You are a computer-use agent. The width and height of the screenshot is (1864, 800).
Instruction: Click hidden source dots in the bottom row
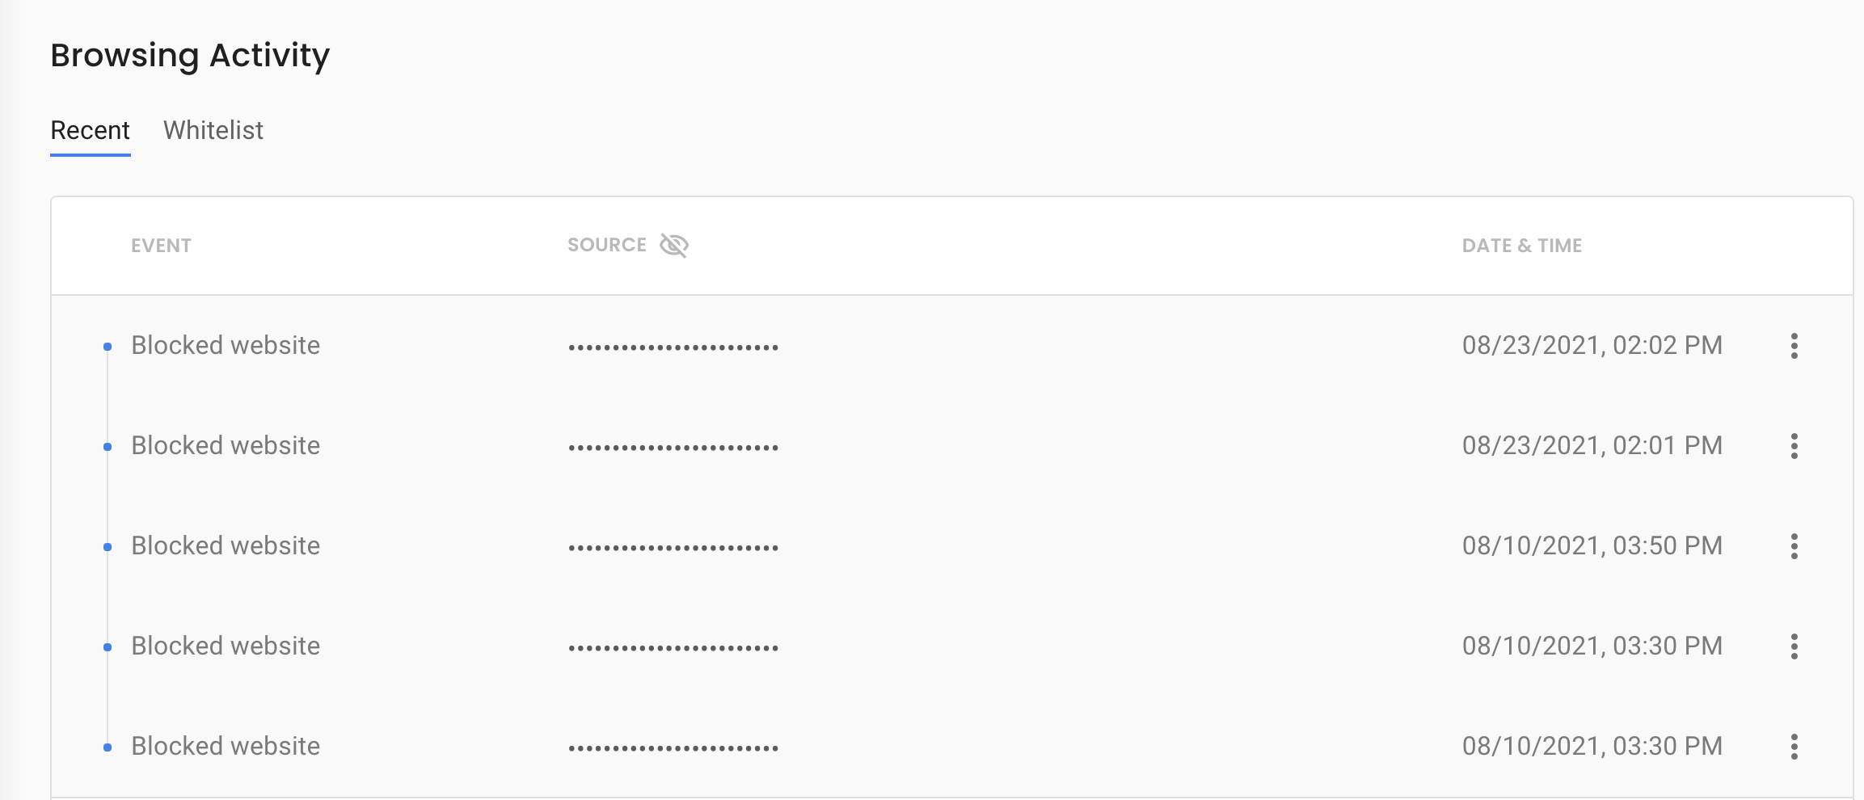coord(673,748)
